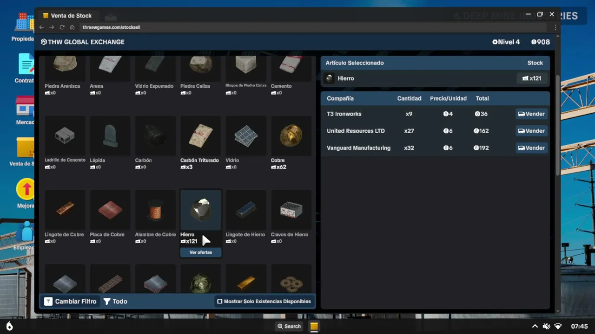Sell Hierro to United Resources LTD

(x=531, y=131)
